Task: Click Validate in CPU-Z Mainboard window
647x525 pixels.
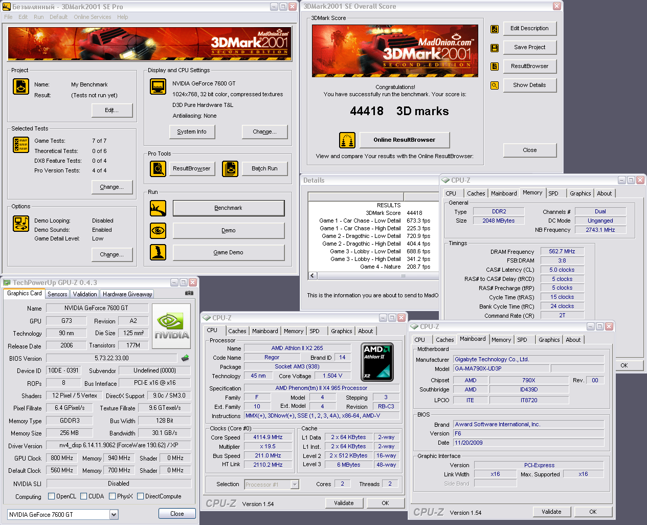Action: coord(551,512)
